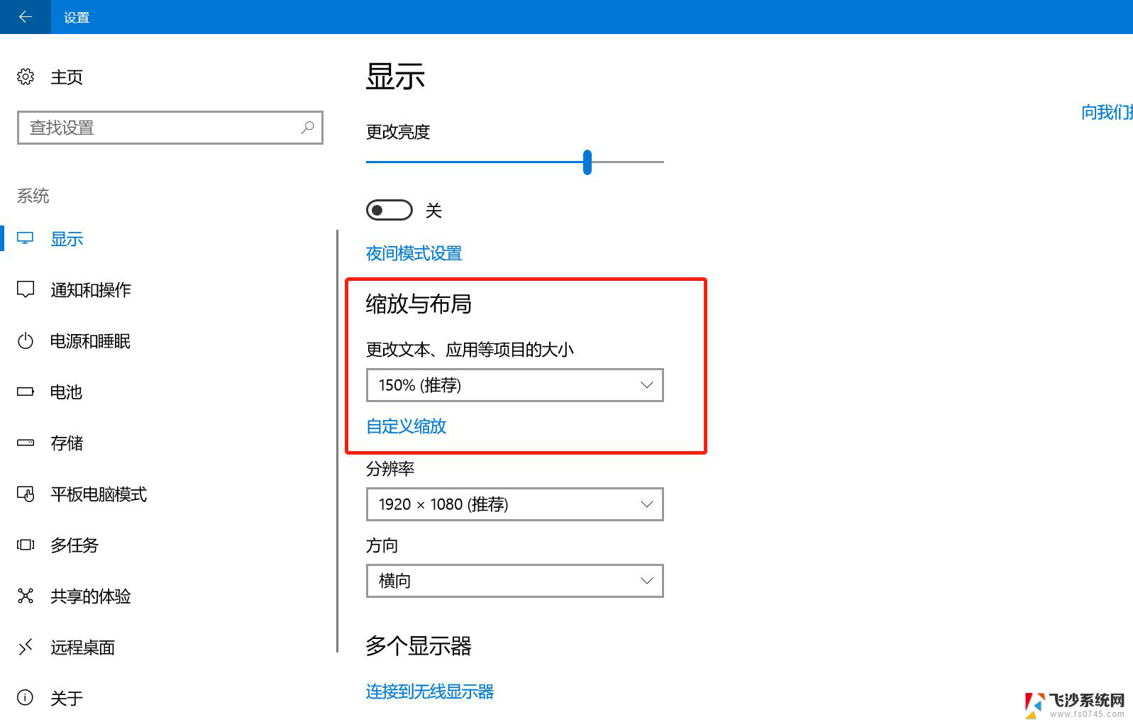Click the 向我们 feedback link
1133x722 pixels.
(1107, 112)
